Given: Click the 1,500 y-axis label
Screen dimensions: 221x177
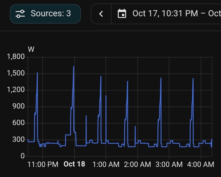Looking at the screenshot, I should (16, 73).
